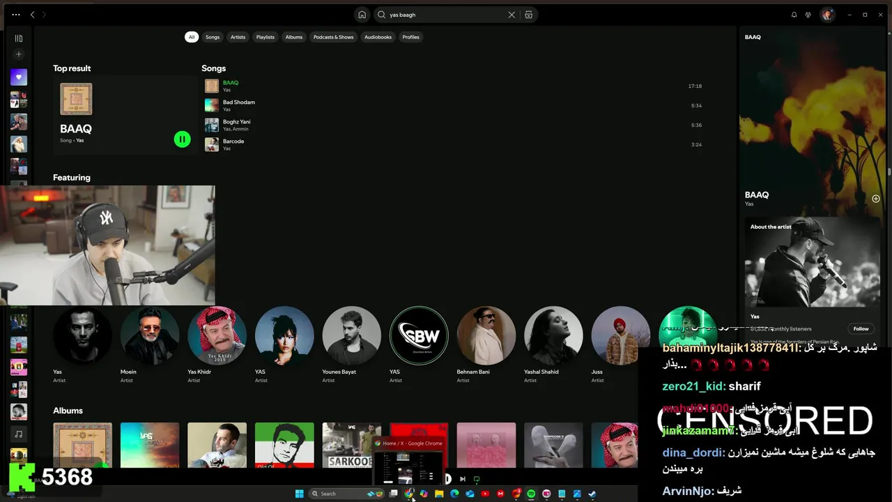This screenshot has width=892, height=502.
Task: Click the Bad Shodam cover thumbnail
Action: point(212,105)
